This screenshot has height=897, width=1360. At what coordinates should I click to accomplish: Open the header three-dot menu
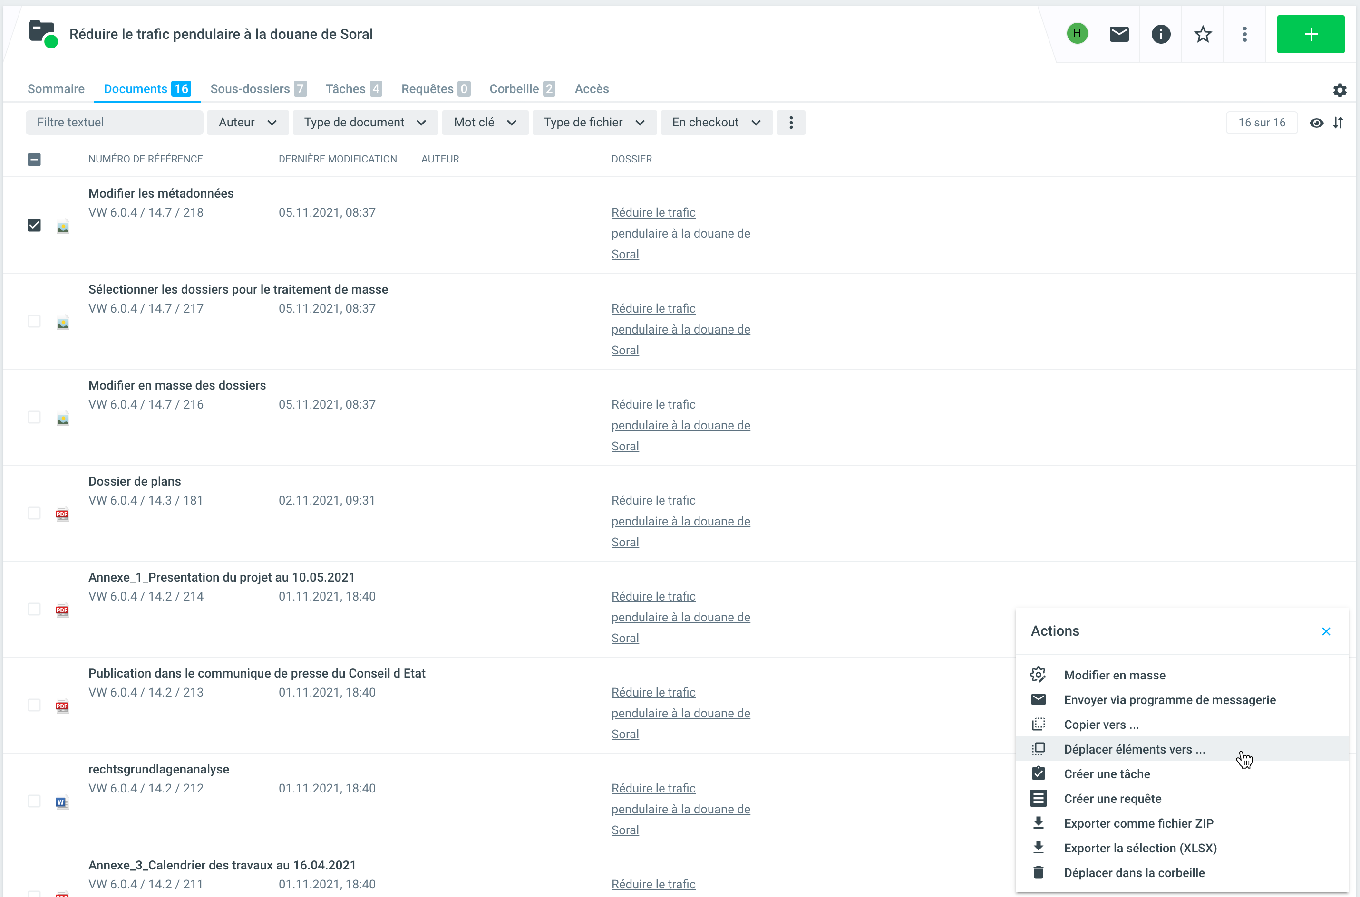pos(1244,34)
